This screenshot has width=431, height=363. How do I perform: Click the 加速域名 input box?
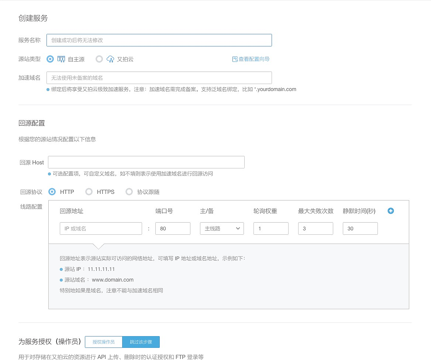[x=159, y=78]
